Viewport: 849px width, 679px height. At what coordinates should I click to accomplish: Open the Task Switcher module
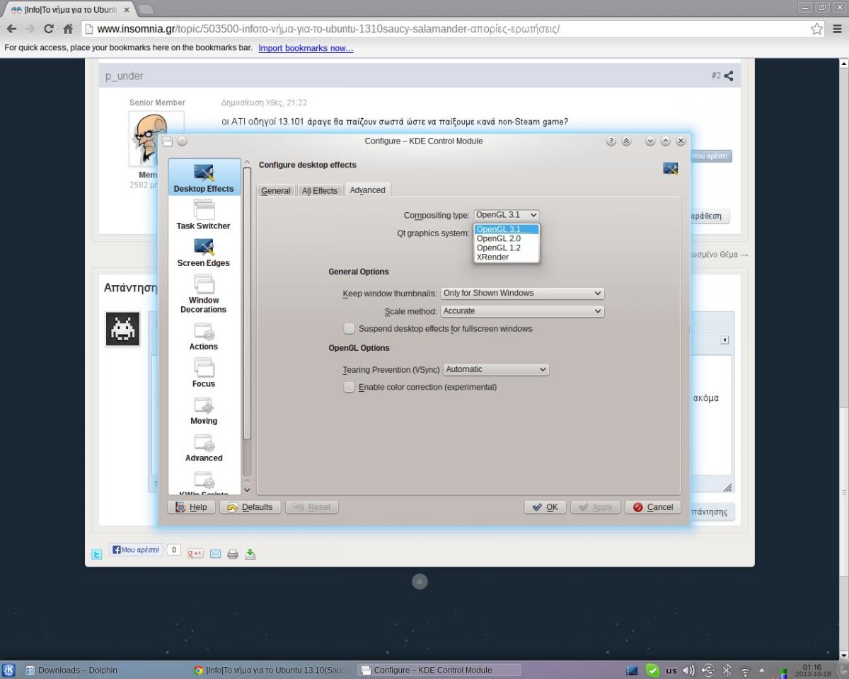[204, 214]
